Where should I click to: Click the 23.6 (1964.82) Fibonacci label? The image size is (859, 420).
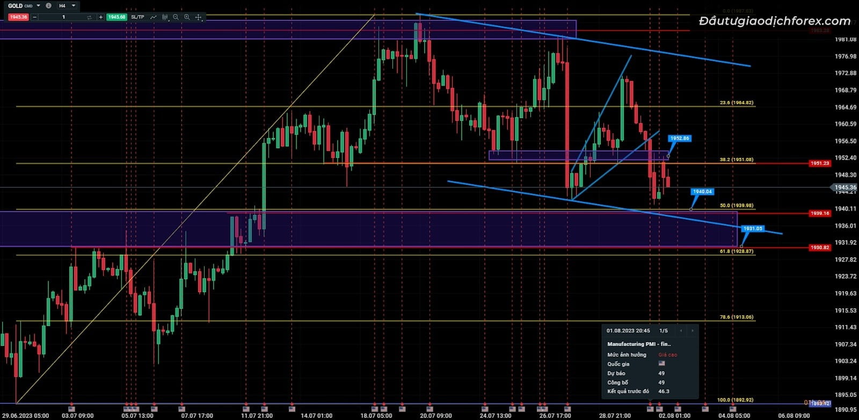tap(736, 103)
